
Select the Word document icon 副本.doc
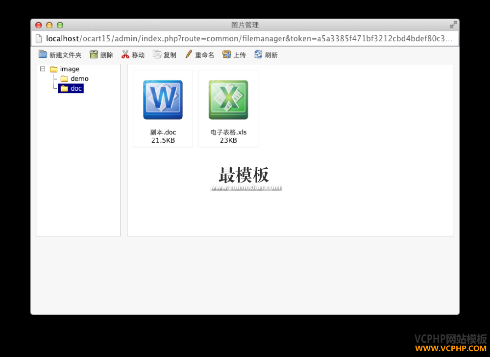[163, 100]
